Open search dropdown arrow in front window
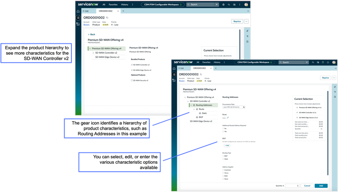The width and height of the screenshot is (338, 192). [307, 62]
